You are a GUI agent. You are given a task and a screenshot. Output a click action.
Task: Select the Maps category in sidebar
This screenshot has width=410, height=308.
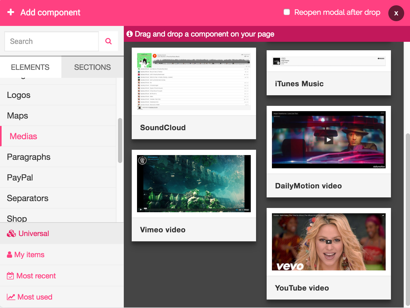point(17,116)
